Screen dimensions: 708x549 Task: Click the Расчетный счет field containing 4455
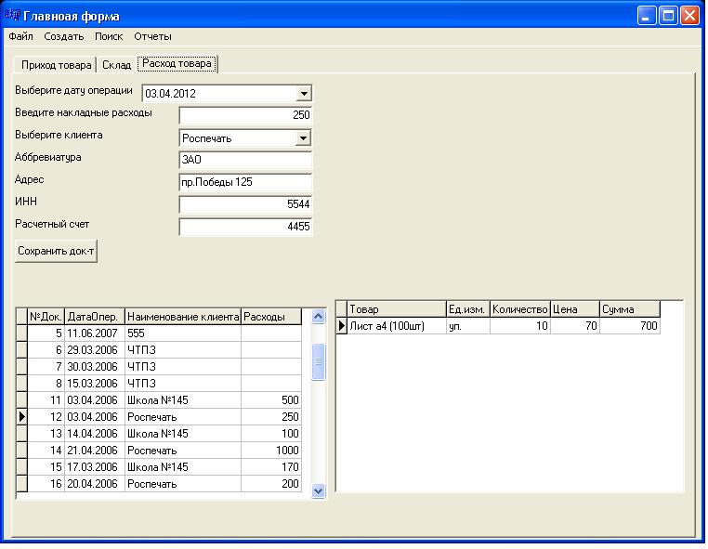coord(245,227)
